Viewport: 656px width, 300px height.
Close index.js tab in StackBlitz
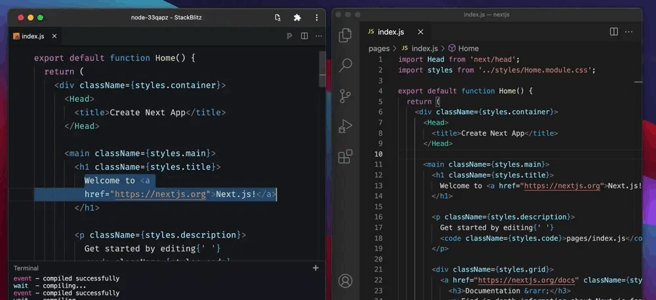pos(54,36)
